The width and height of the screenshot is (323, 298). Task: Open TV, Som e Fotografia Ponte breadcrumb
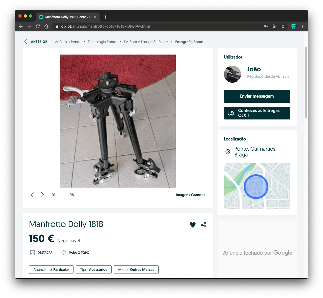click(x=146, y=42)
